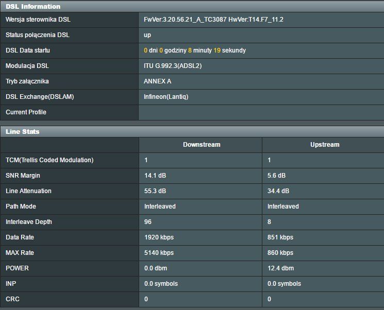This screenshot has height=310, width=384.
Task: Click the ANNEX A value
Action: point(157,81)
